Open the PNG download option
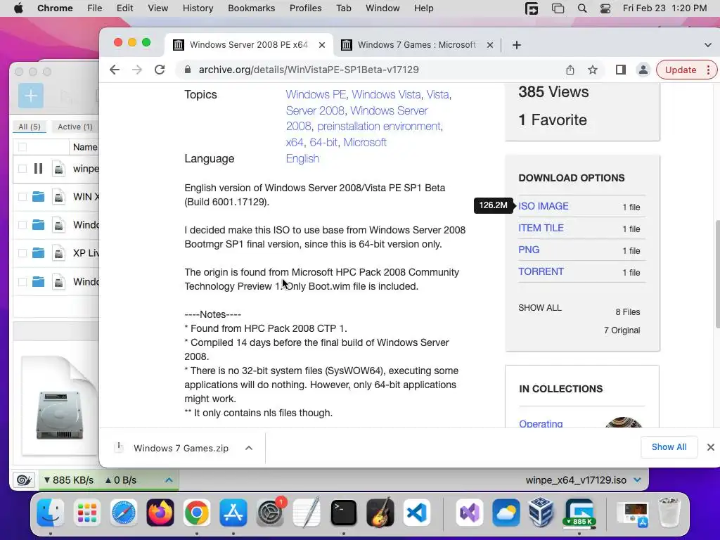Viewport: 720px width, 540px height. point(529,250)
